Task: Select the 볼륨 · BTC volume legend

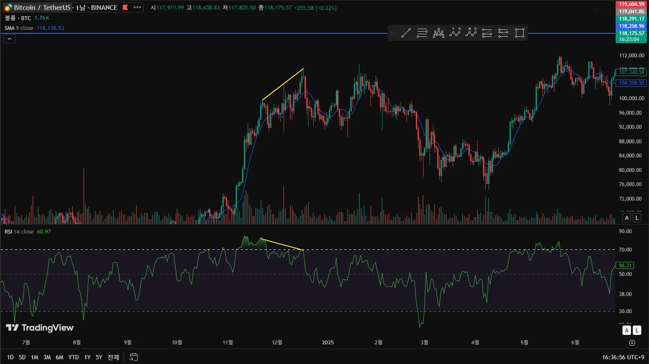Action: tap(18, 18)
